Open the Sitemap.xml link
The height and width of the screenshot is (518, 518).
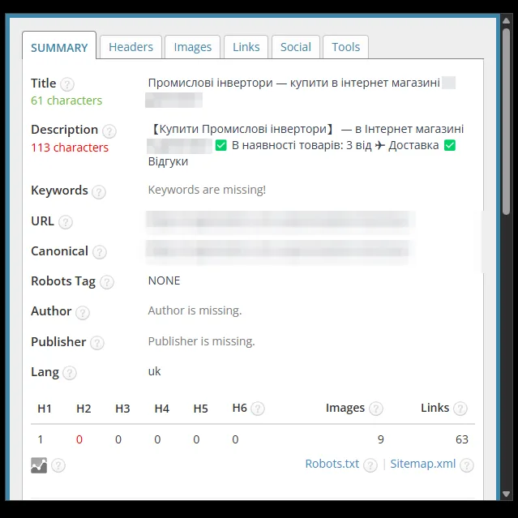point(423,464)
